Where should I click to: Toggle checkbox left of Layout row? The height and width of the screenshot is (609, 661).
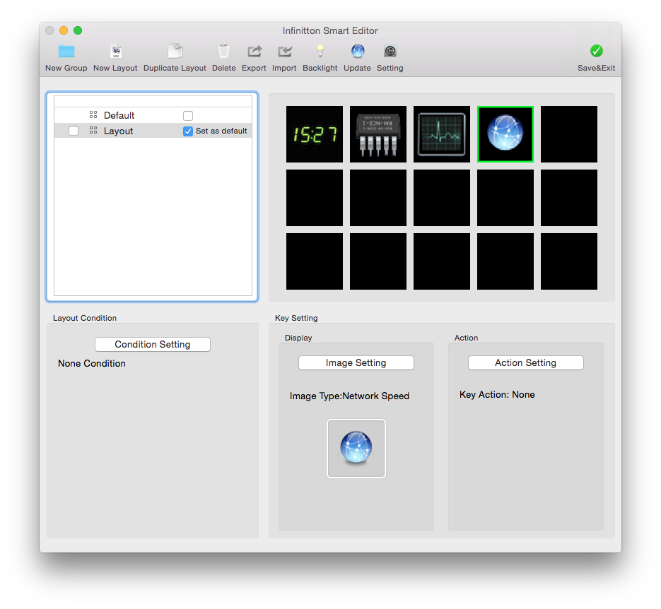pyautogui.click(x=74, y=131)
